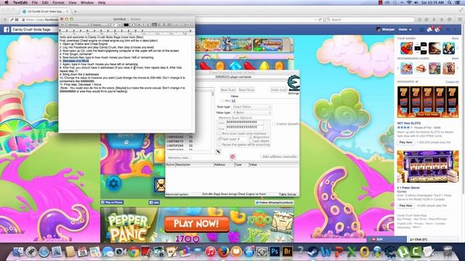Open the Window menu
The height and width of the screenshot is (261, 465).
(x=87, y=3)
